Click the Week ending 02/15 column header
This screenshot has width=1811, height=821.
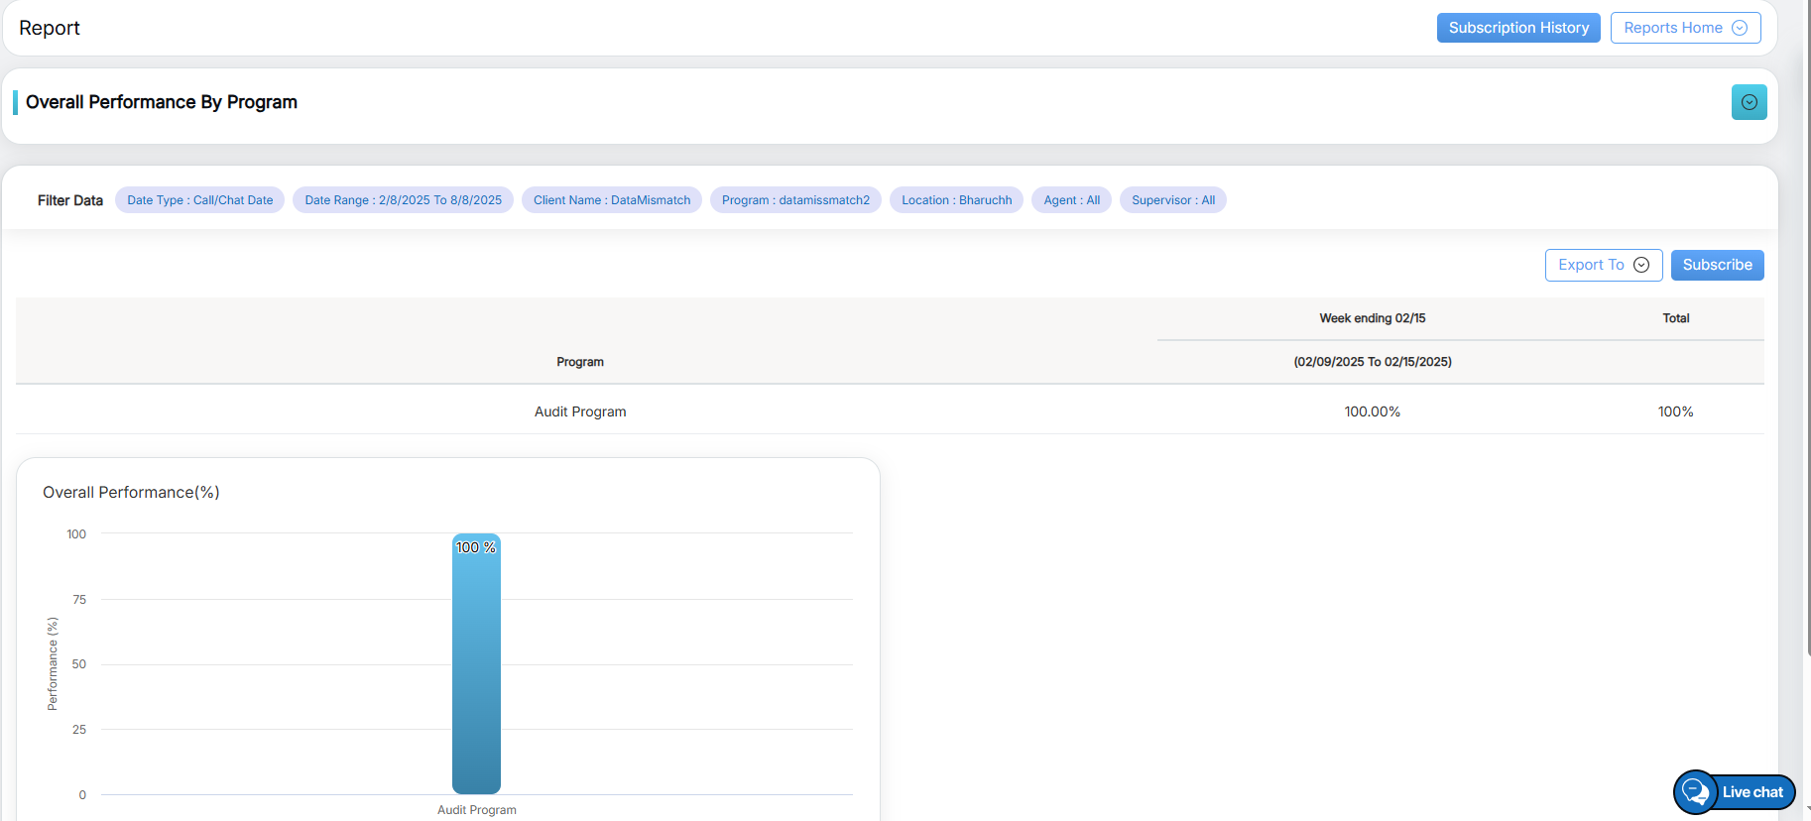tap(1372, 318)
